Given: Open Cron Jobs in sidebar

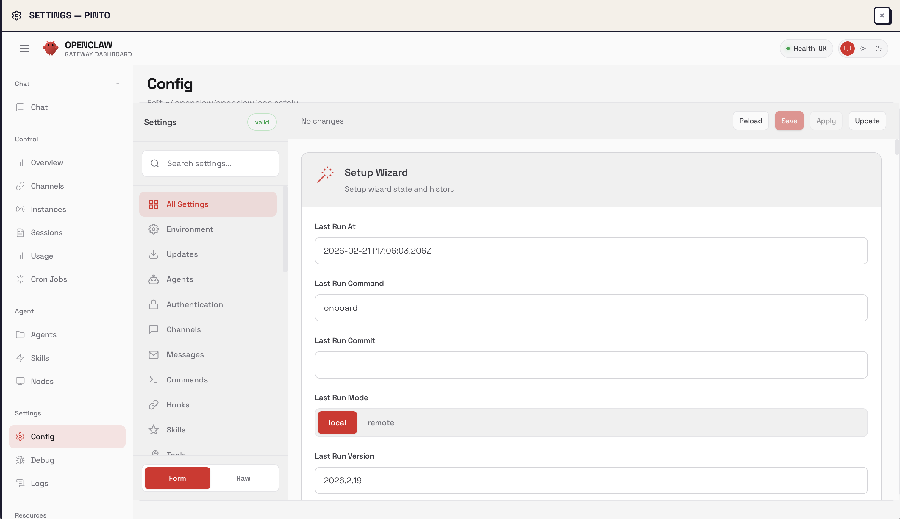Looking at the screenshot, I should coord(49,279).
